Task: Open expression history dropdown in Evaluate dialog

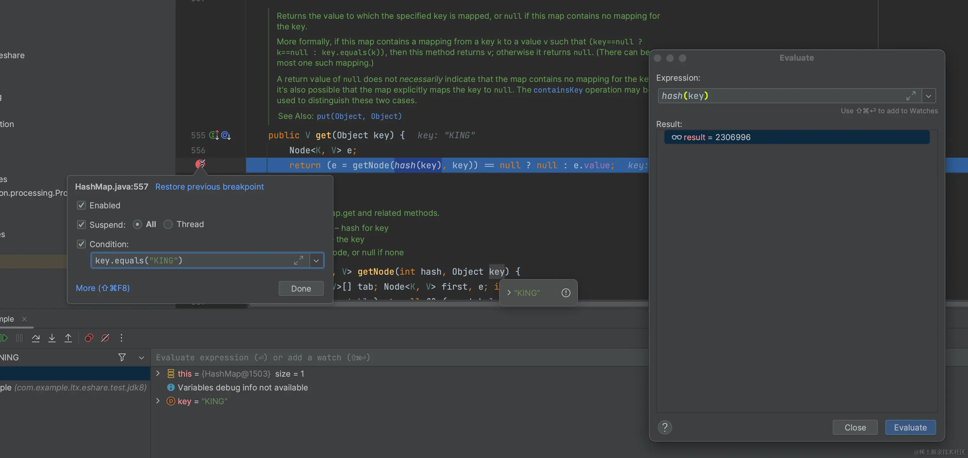Action: 928,96
